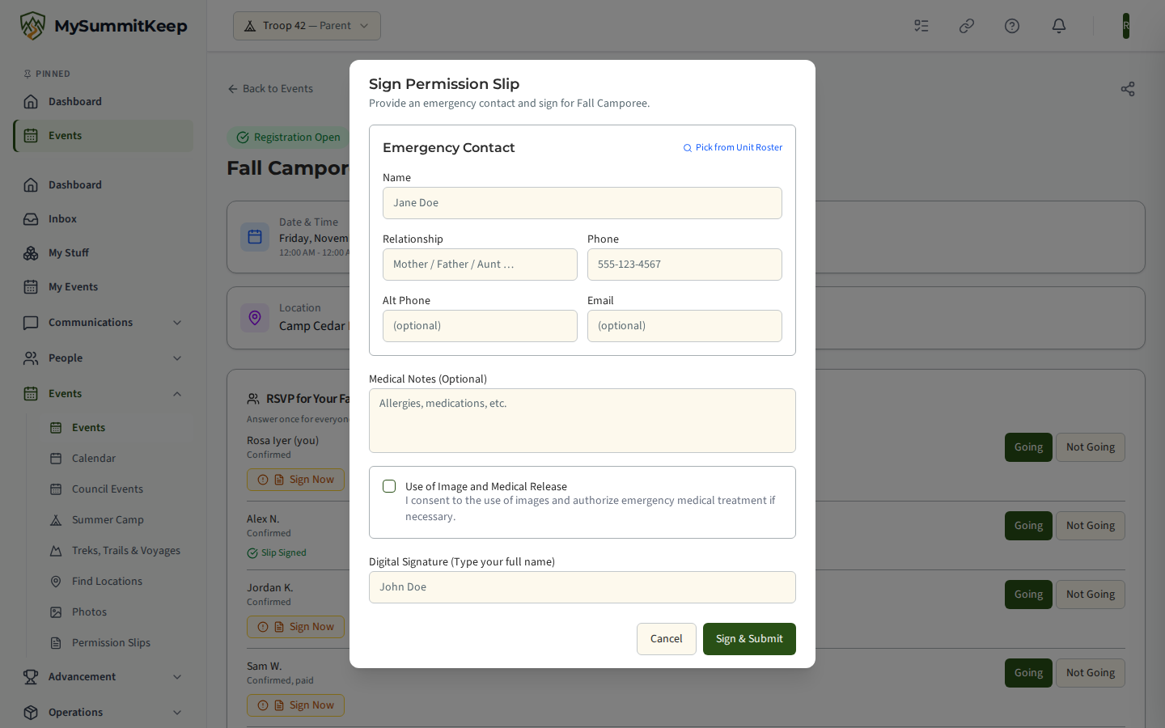This screenshot has width=1165, height=728.
Task: Click the Summer Camp tent icon
Action: tap(56, 520)
